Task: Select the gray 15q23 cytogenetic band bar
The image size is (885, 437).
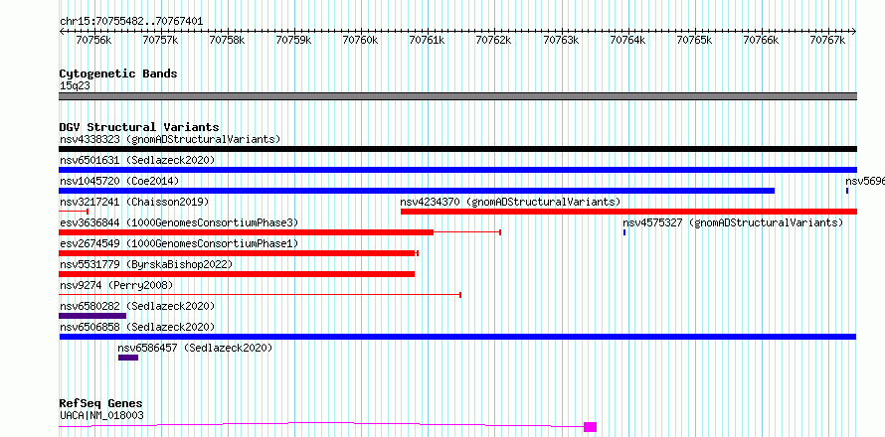Action: 457,96
